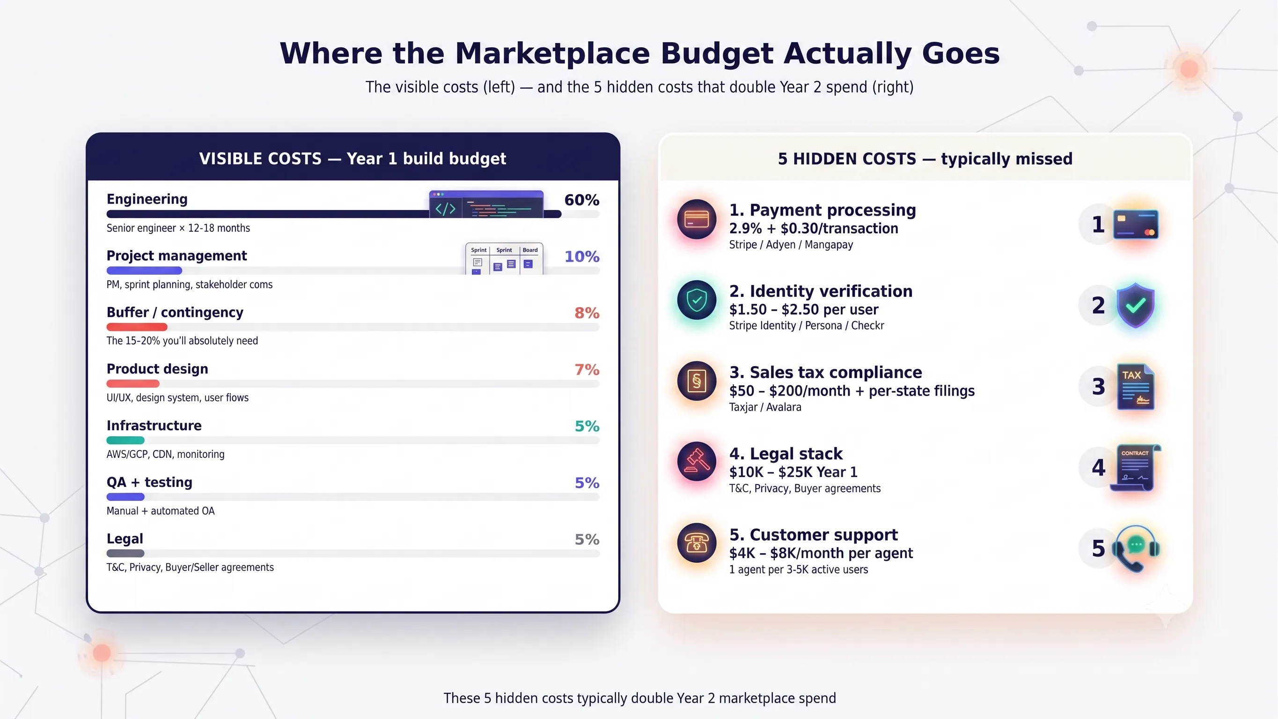Click the TAX document illustration beside number 3

(1136, 387)
